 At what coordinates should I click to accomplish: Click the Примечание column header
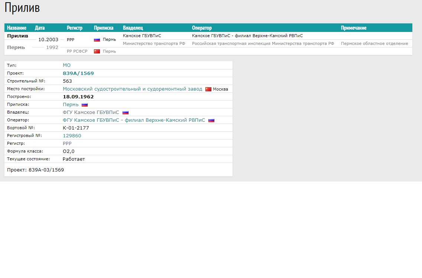coord(354,28)
